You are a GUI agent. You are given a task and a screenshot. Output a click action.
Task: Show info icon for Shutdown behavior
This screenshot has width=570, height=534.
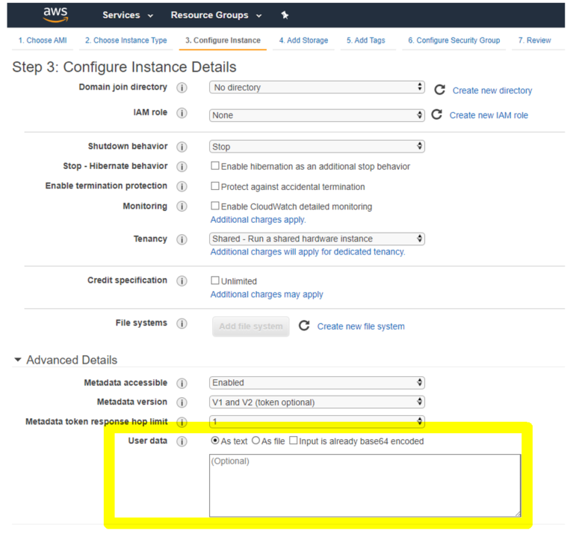tap(182, 147)
